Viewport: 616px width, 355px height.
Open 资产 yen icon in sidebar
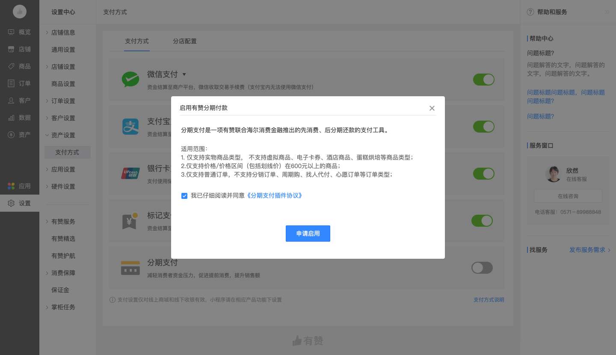[x=12, y=135]
